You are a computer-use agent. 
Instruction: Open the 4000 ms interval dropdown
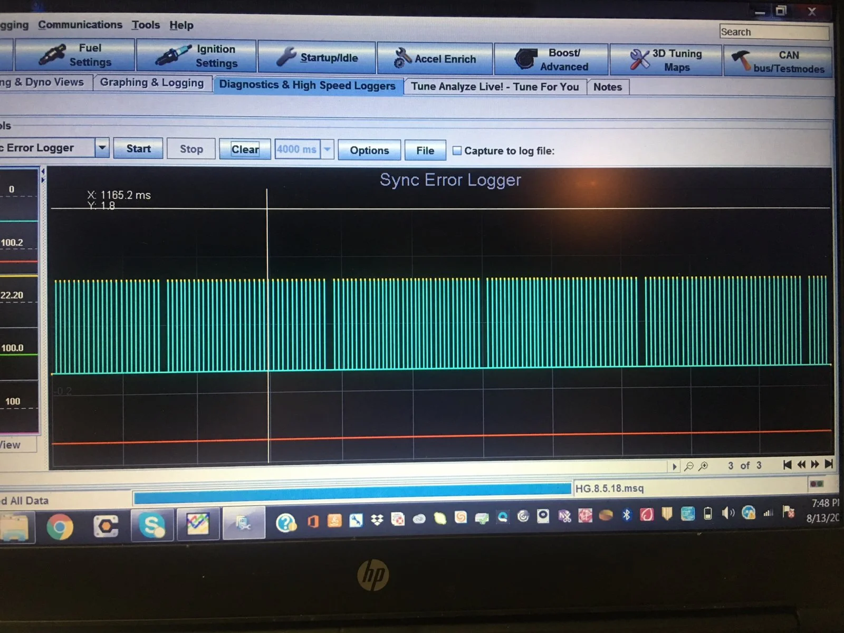coord(327,150)
